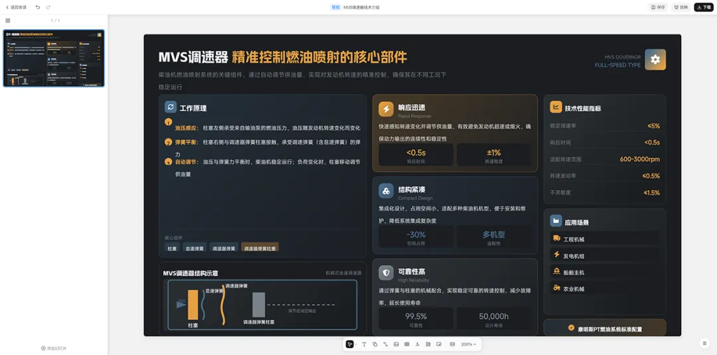717x355 pixels.
Task: Click the 50,000h 设计寿命 stat box
Action: pyautogui.click(x=494, y=319)
